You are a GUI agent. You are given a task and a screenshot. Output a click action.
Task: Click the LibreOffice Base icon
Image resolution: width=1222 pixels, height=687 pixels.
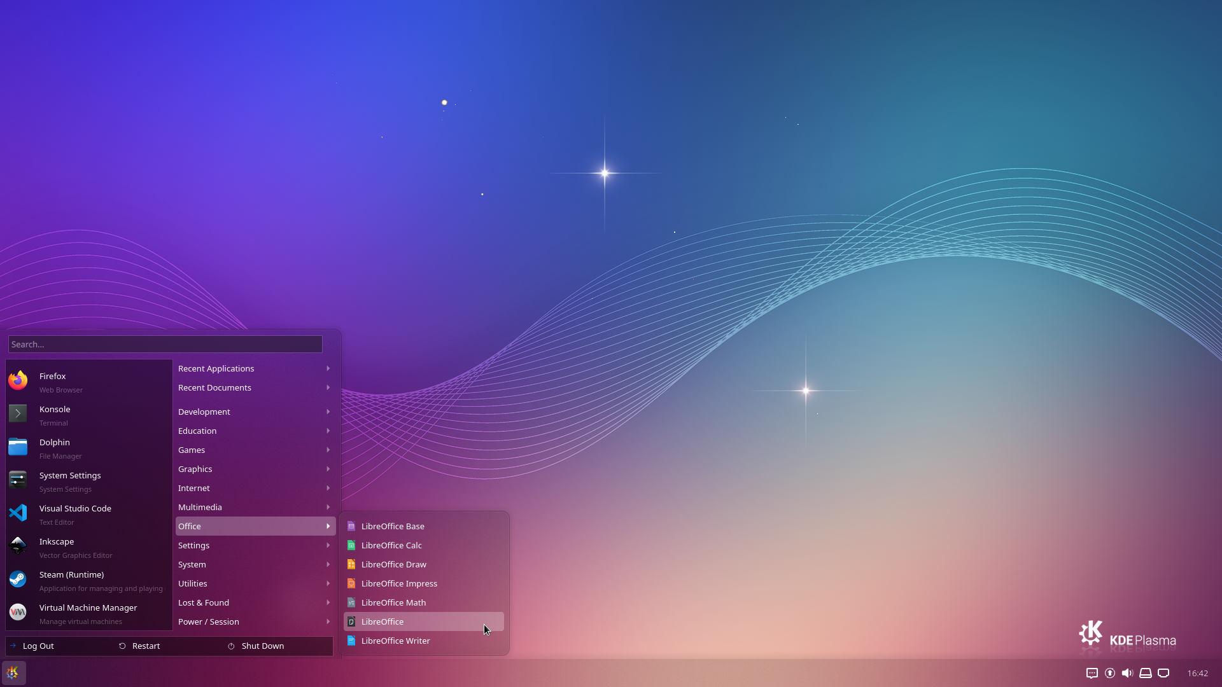351,526
